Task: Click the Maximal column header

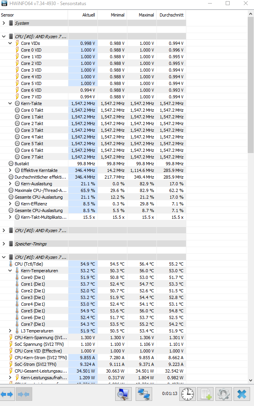Action: point(142,15)
